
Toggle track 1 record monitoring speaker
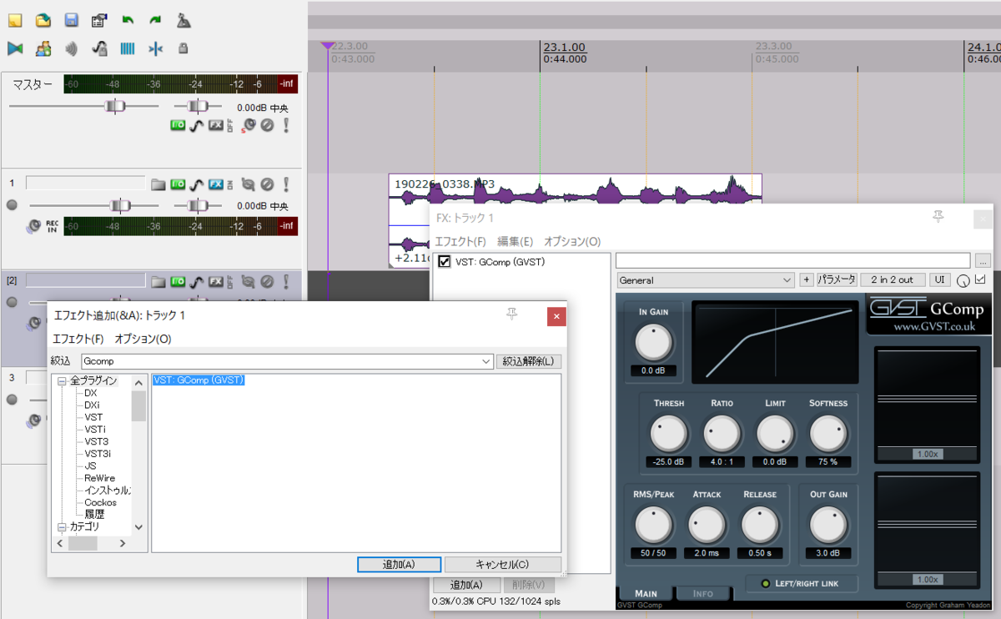tap(34, 225)
